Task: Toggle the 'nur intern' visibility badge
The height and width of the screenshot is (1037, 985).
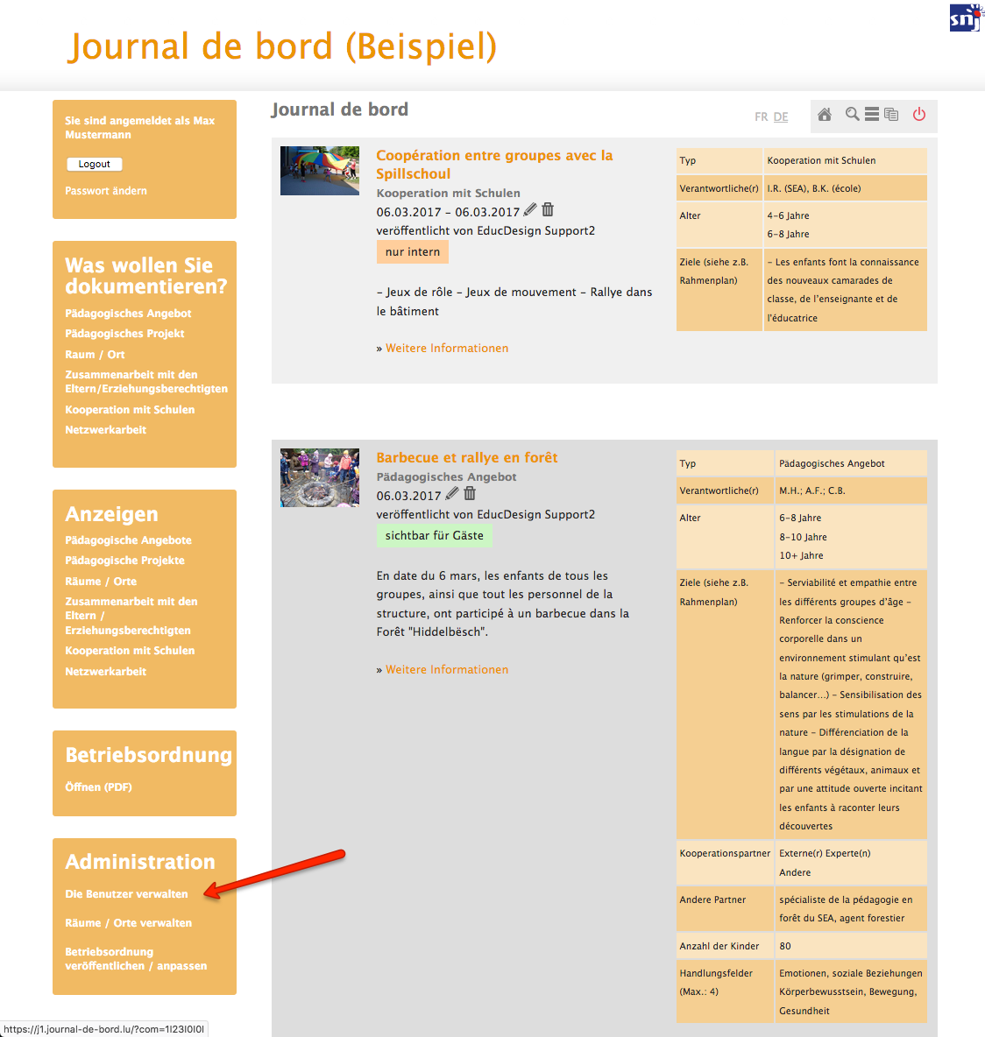Action: pyautogui.click(x=412, y=251)
